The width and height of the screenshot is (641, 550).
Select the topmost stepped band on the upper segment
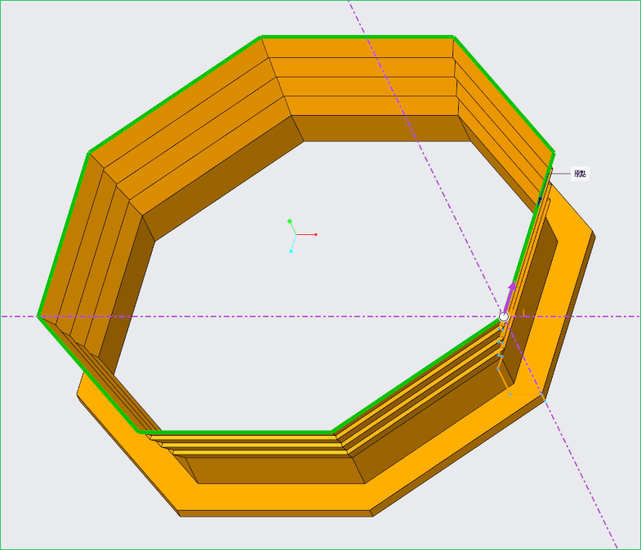coord(358,47)
